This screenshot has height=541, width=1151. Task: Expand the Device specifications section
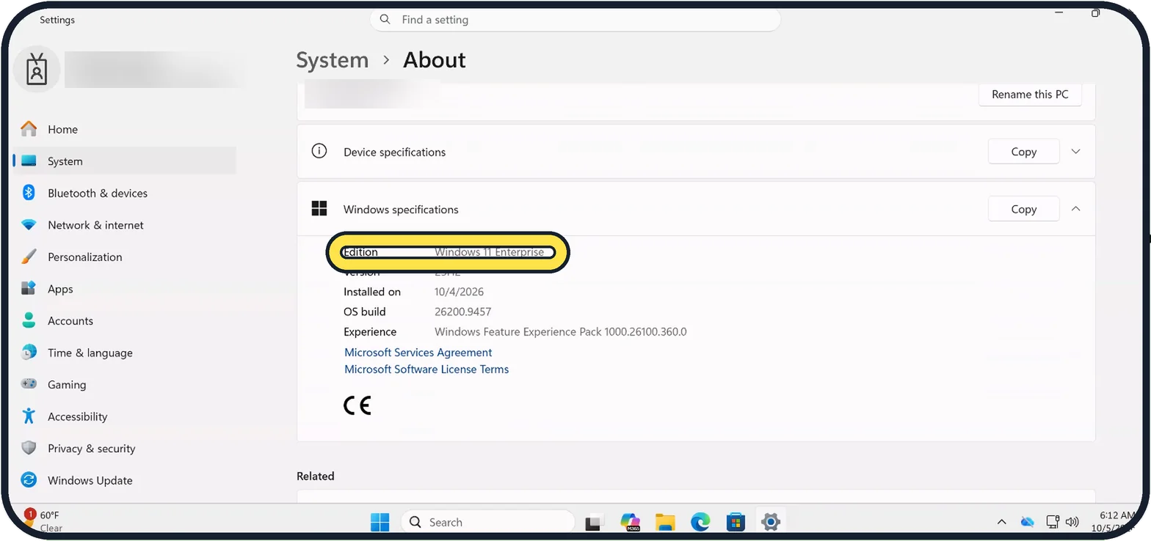[x=1076, y=152]
